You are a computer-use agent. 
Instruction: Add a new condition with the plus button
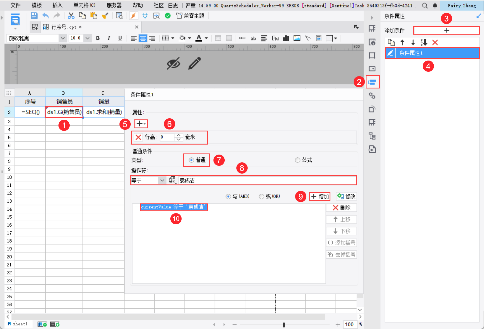tap(447, 30)
